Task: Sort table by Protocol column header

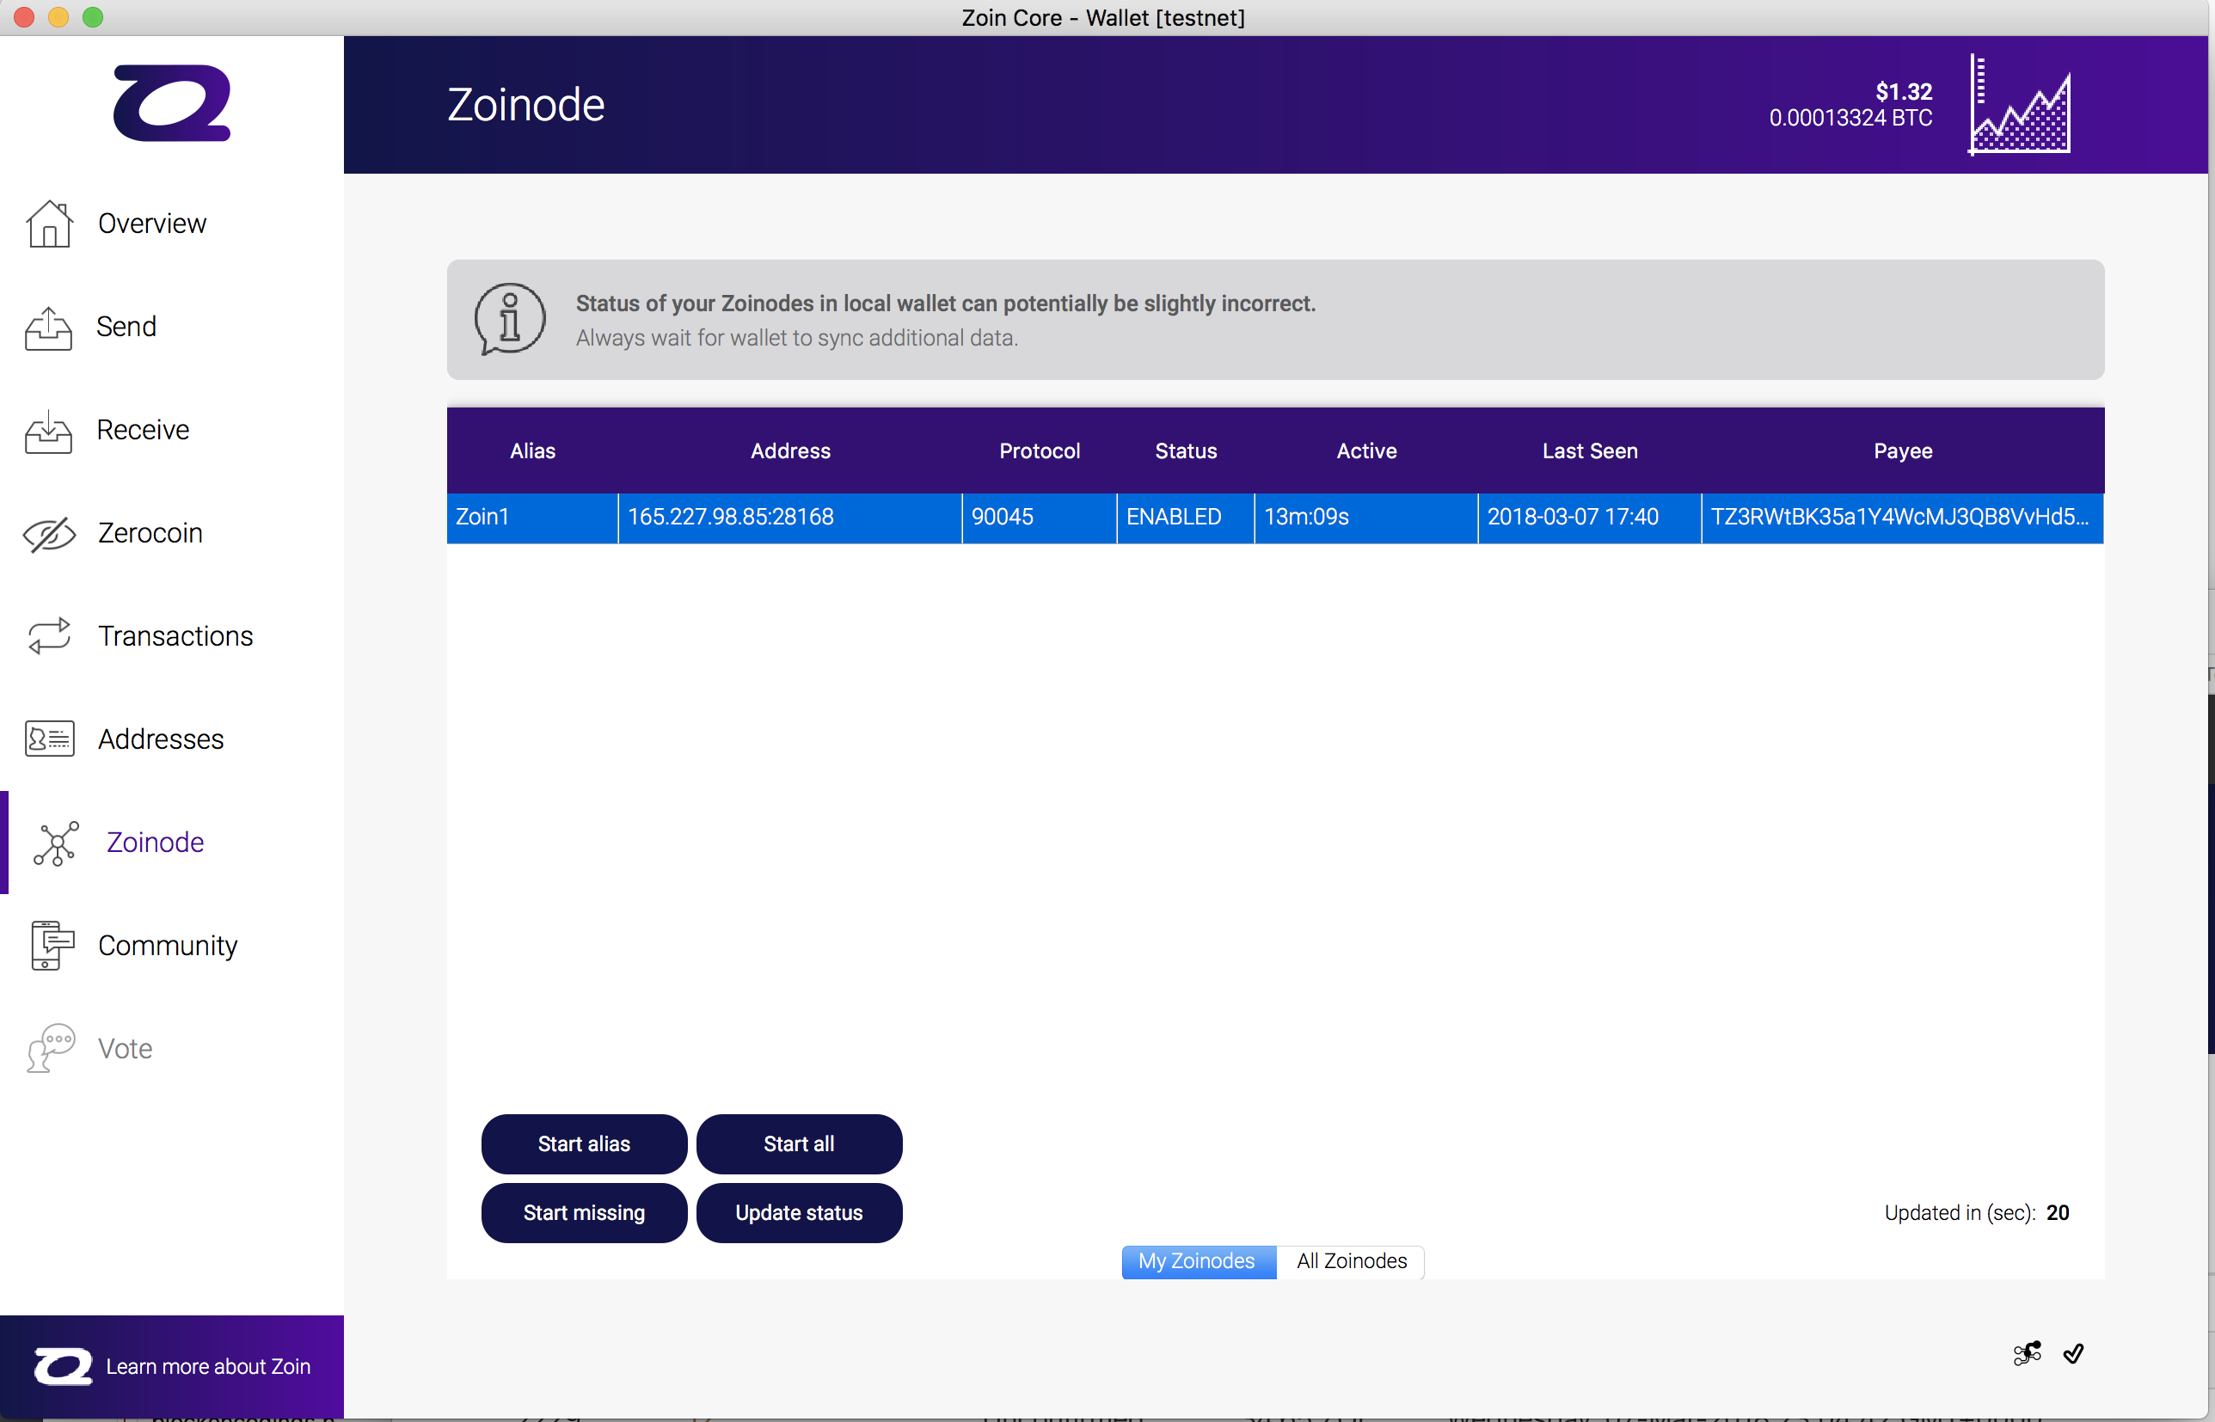Action: [1040, 451]
